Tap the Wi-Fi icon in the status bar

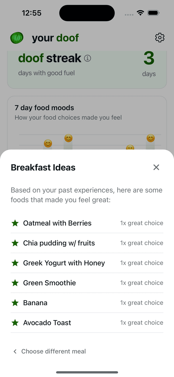click(x=140, y=13)
